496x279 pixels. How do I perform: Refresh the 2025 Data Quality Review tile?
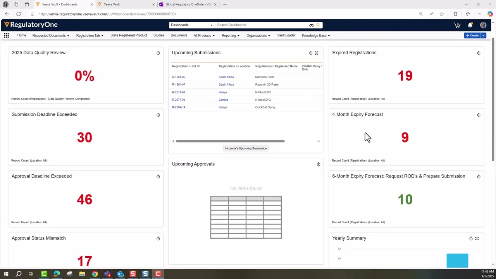pos(158,53)
